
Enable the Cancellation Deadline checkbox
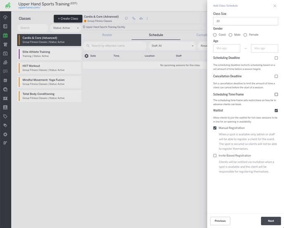click(276, 76)
